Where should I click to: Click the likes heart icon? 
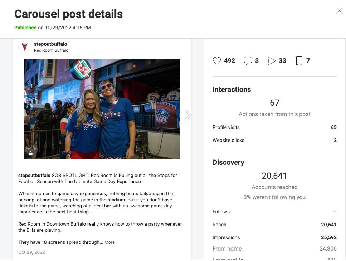tap(217, 61)
